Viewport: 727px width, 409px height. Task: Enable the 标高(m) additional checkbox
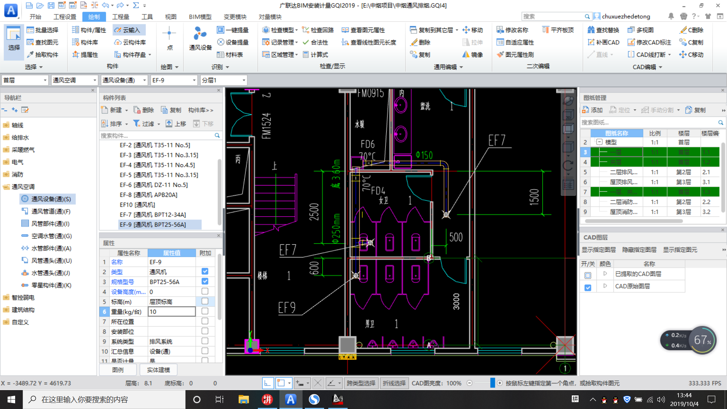click(x=205, y=301)
